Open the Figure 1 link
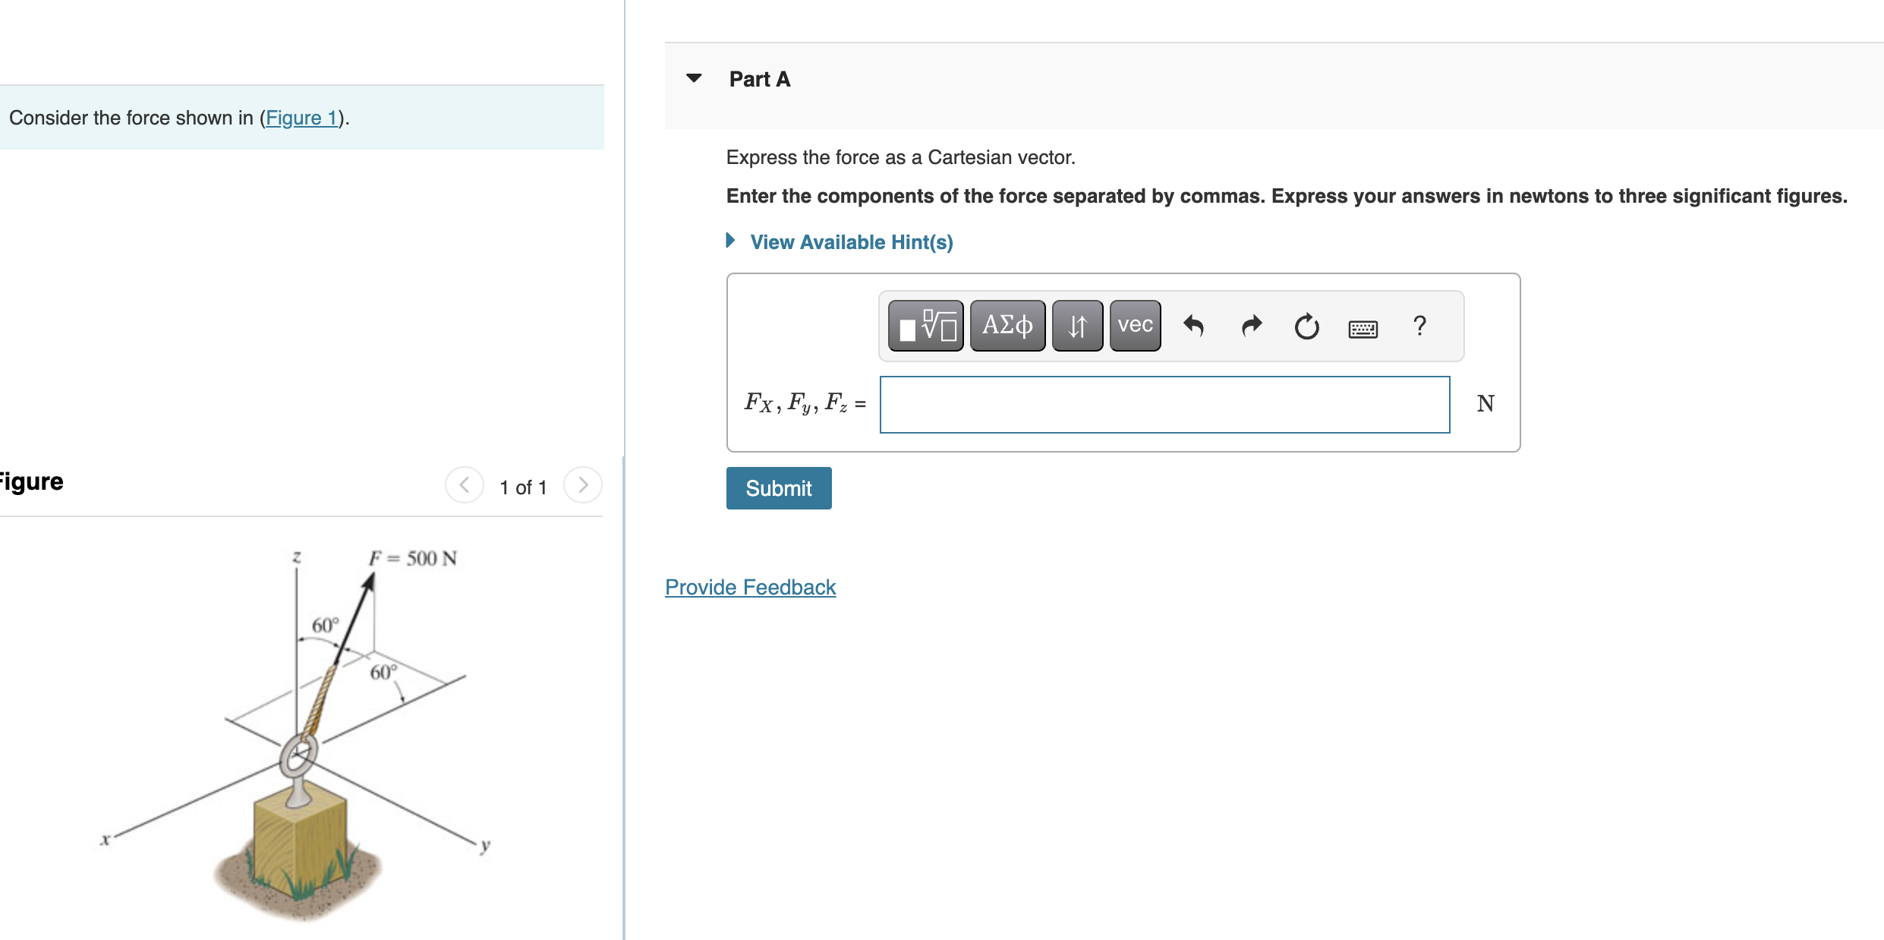 (302, 118)
